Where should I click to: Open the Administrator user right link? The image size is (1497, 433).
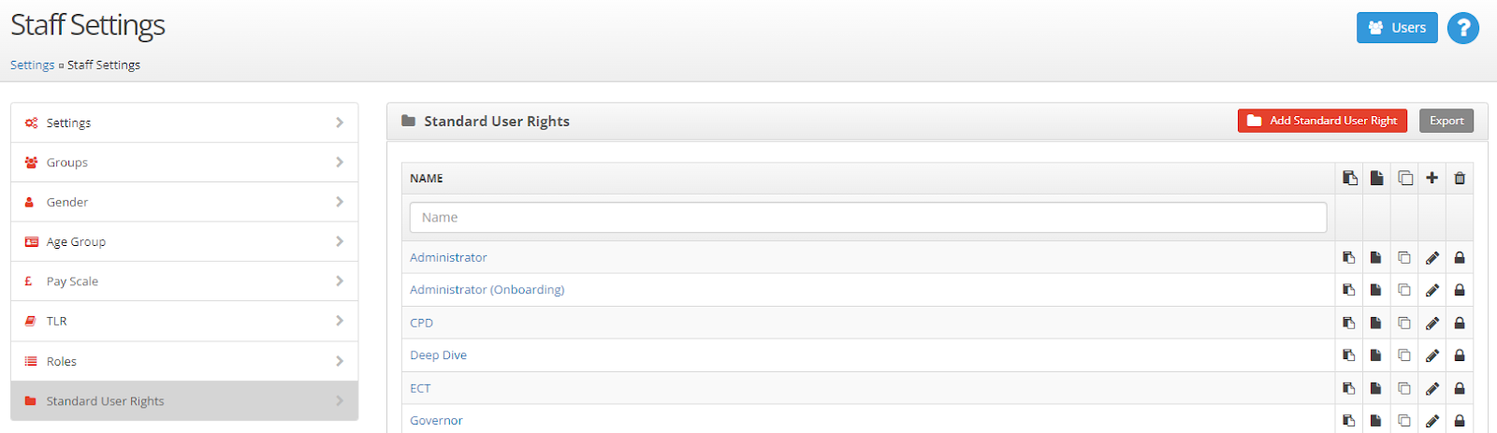(x=448, y=257)
